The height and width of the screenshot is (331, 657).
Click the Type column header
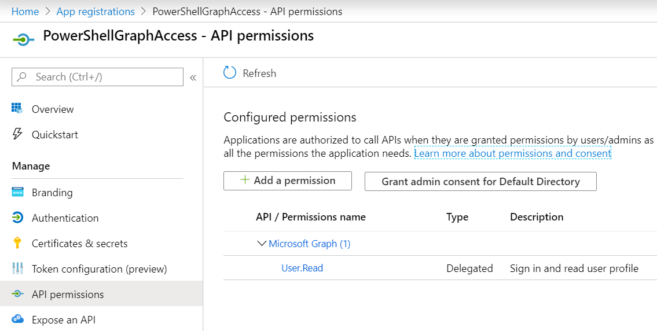pos(457,217)
